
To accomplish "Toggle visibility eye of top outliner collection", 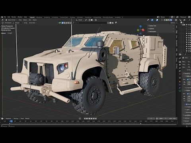I will pos(189,25).
